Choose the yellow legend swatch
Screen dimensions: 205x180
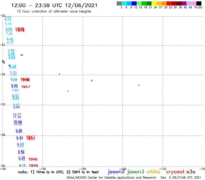click(x=154, y=3)
